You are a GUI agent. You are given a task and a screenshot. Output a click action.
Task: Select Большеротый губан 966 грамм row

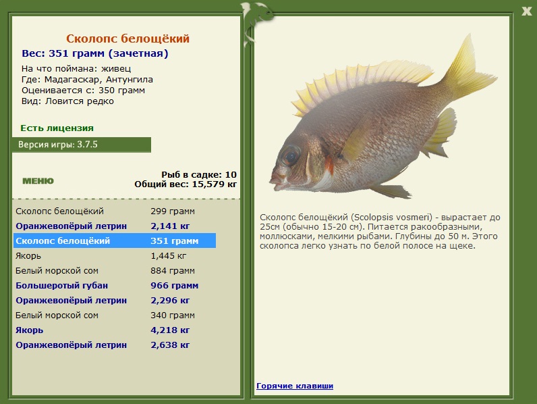pos(115,285)
